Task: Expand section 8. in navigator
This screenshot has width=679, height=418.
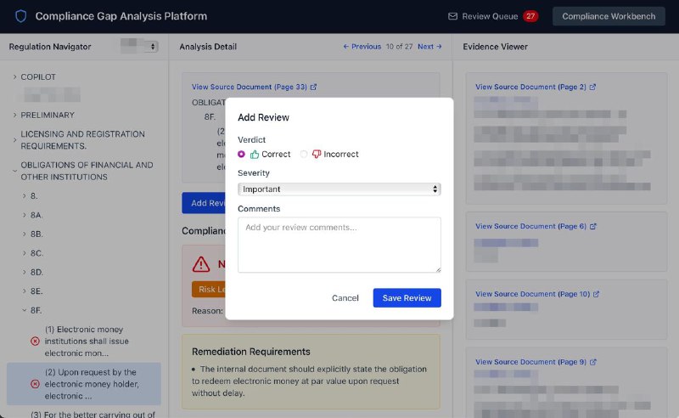Action: click(25, 196)
